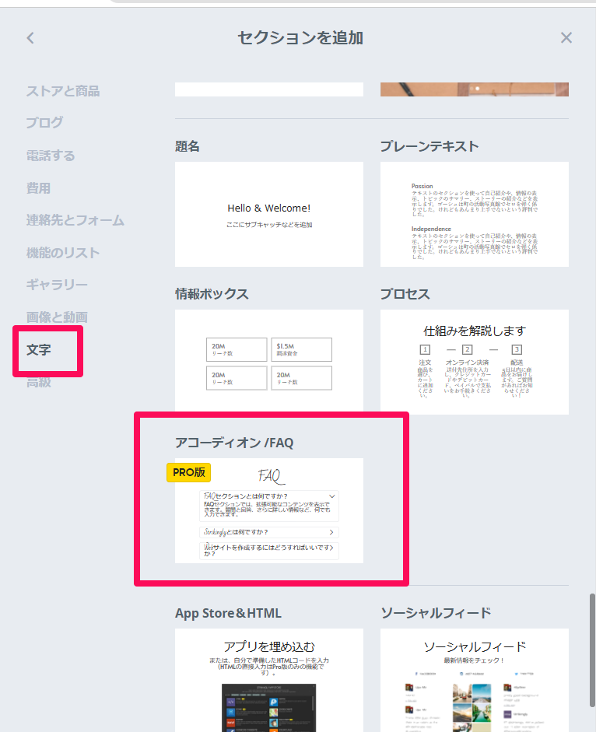Open the ギャラリー category
The height and width of the screenshot is (732, 596).
[x=57, y=284]
